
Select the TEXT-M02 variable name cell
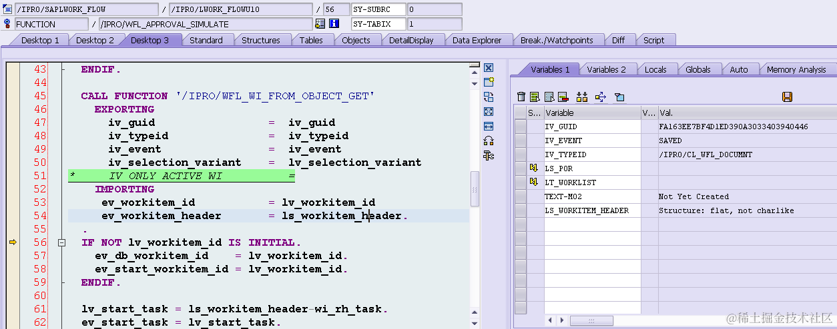(x=592, y=196)
